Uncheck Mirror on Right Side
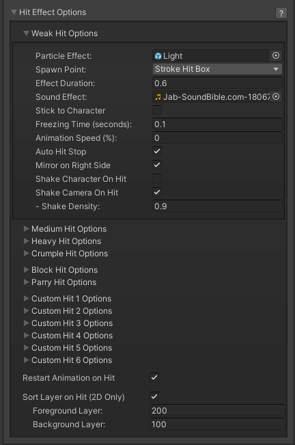Viewport: 295px width, 445px height. click(157, 165)
